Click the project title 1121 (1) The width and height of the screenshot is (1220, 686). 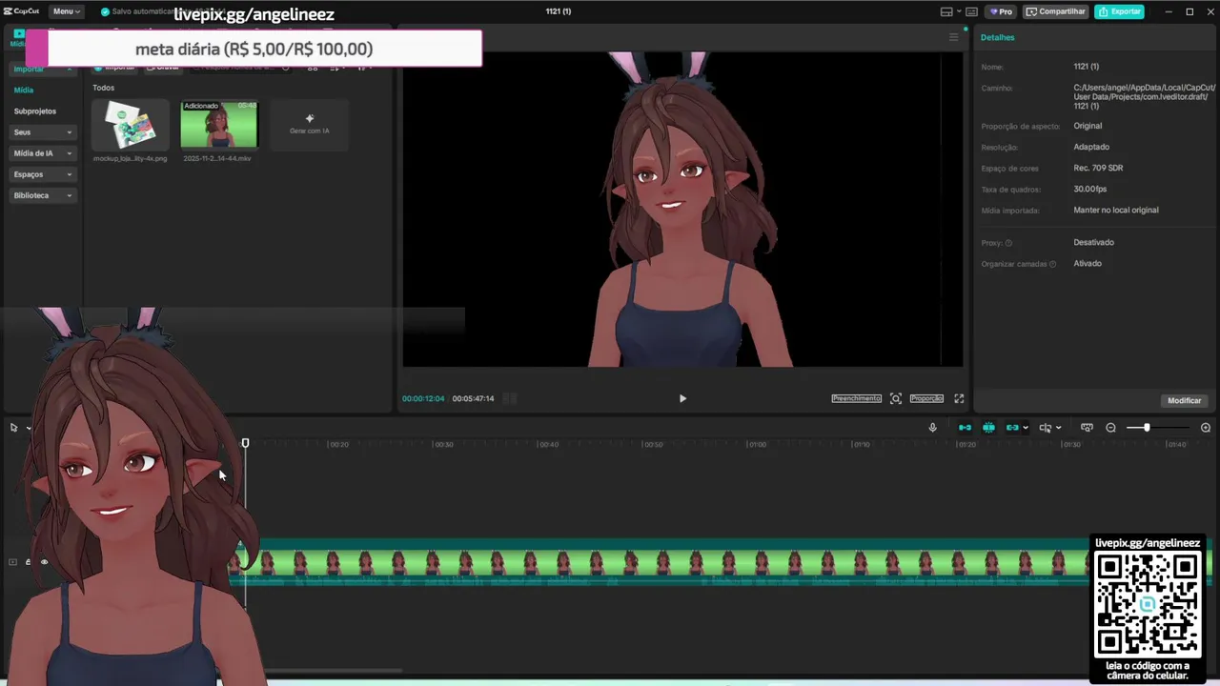[x=558, y=11]
